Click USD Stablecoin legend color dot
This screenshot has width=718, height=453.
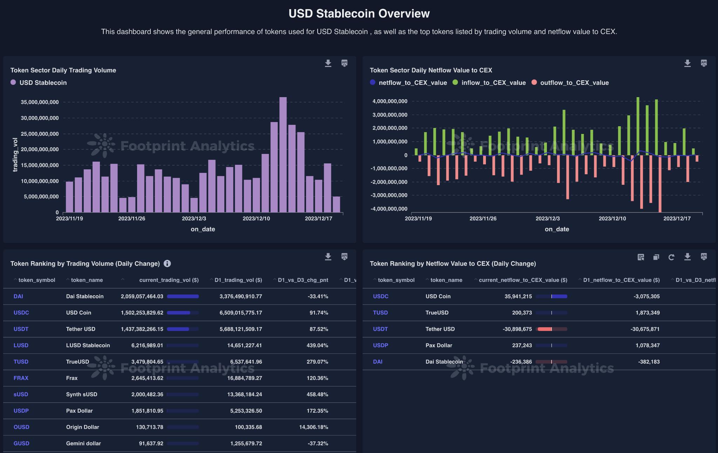(x=13, y=82)
